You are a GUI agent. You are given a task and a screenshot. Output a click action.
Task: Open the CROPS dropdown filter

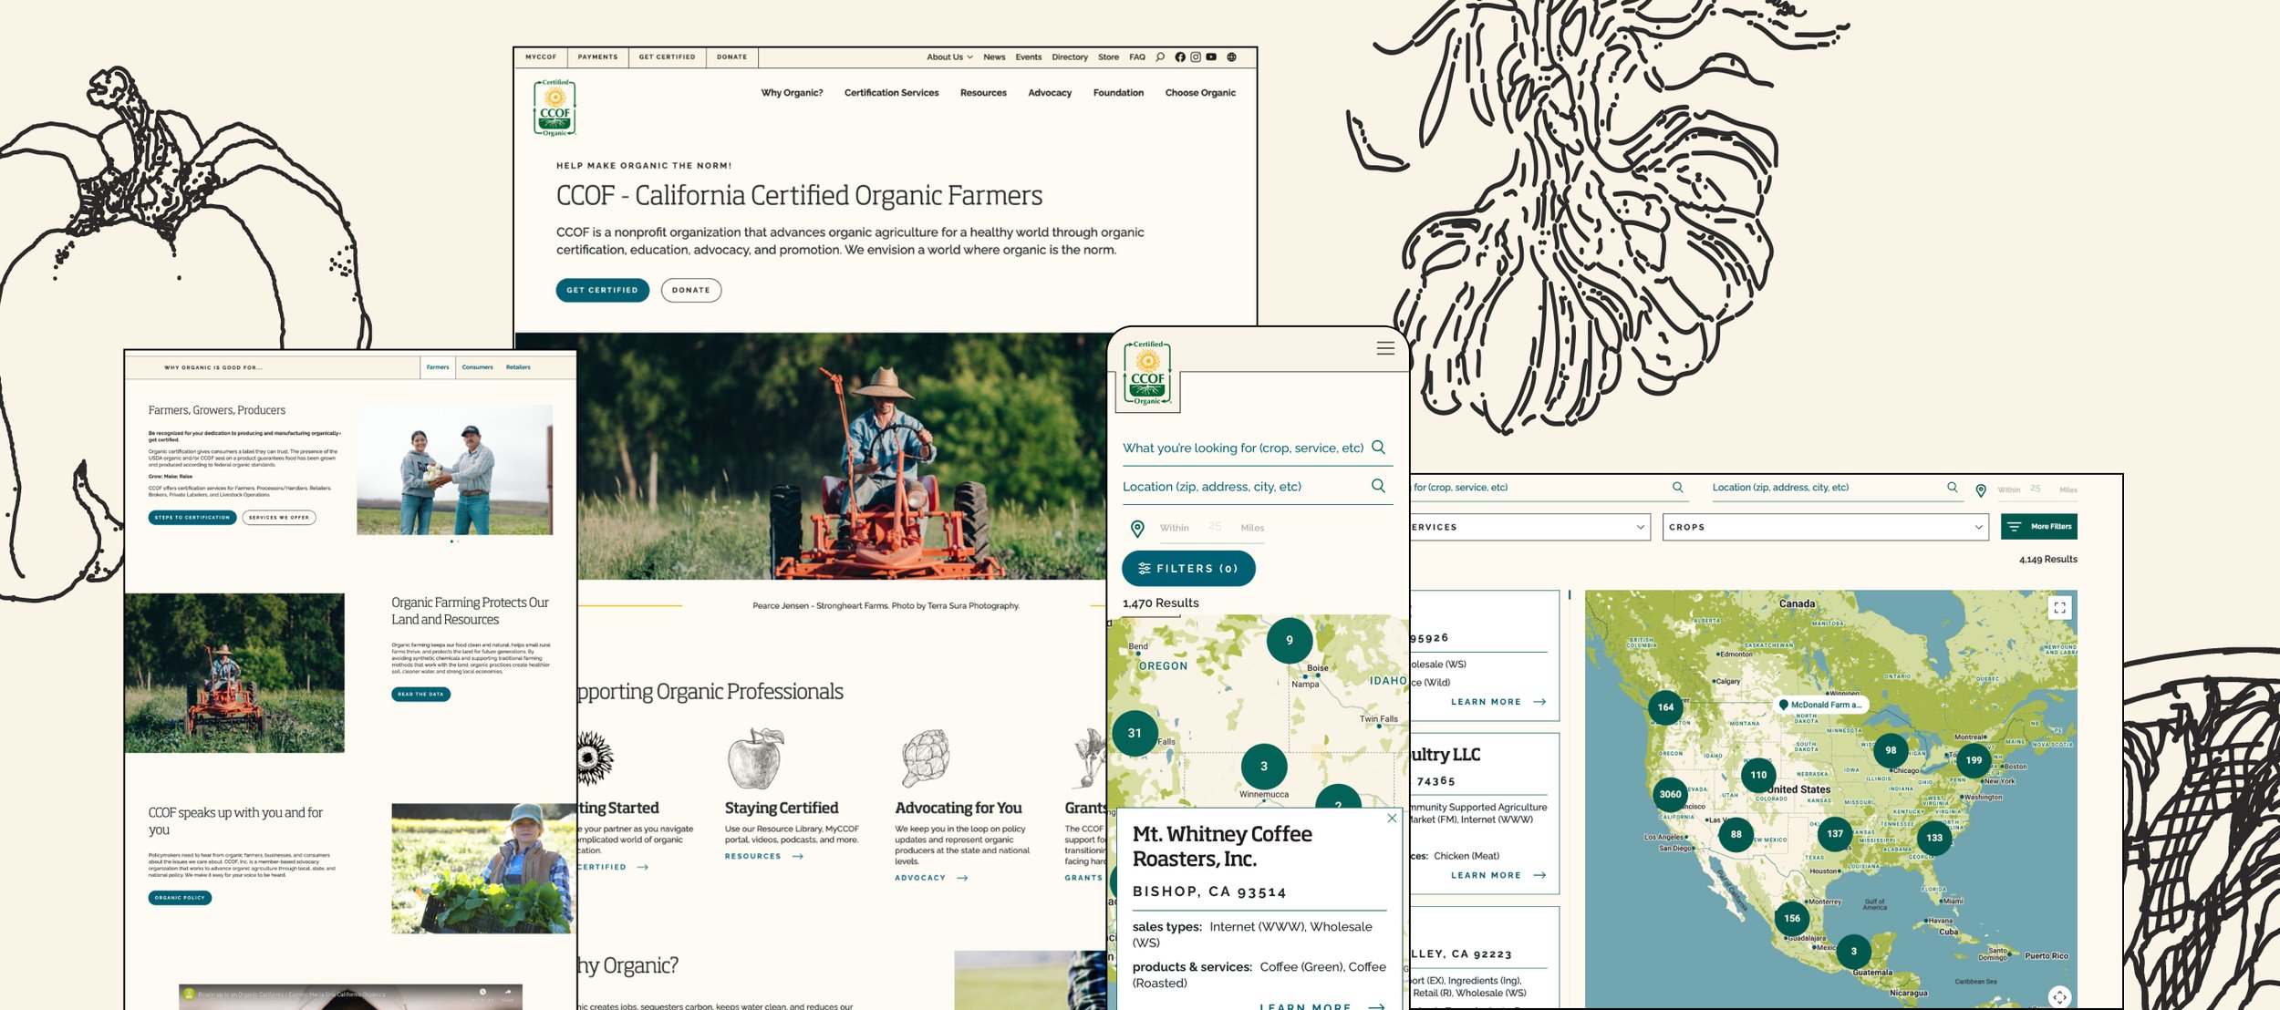point(1824,527)
